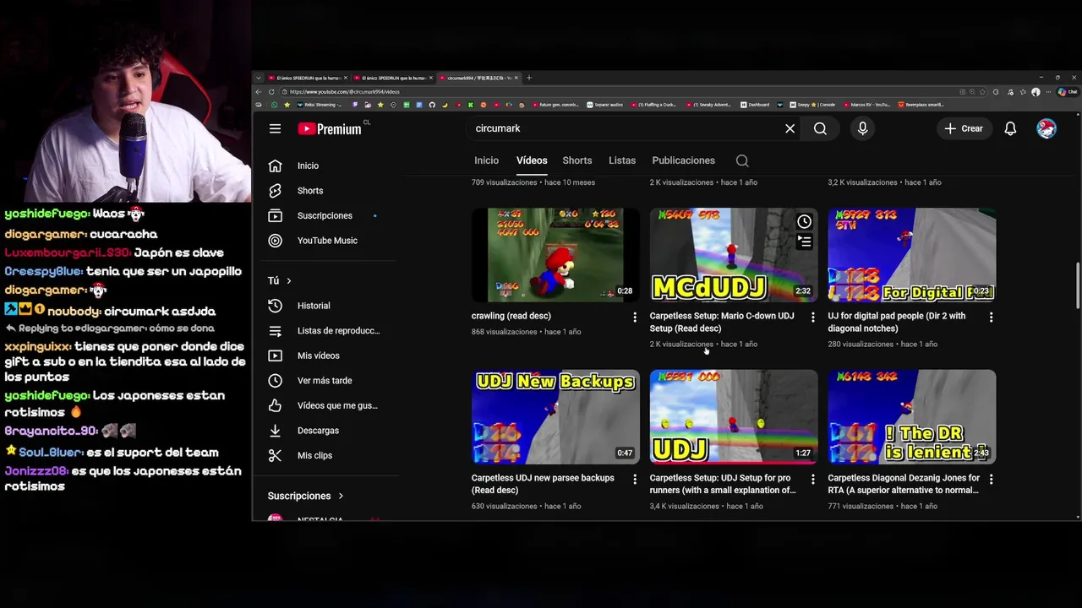Play the UDJ New Backups thumbnail (0:47)
This screenshot has width=1082, height=608.
(555, 417)
